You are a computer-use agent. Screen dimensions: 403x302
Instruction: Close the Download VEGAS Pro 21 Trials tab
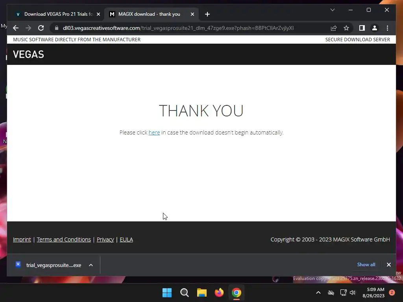click(x=98, y=14)
